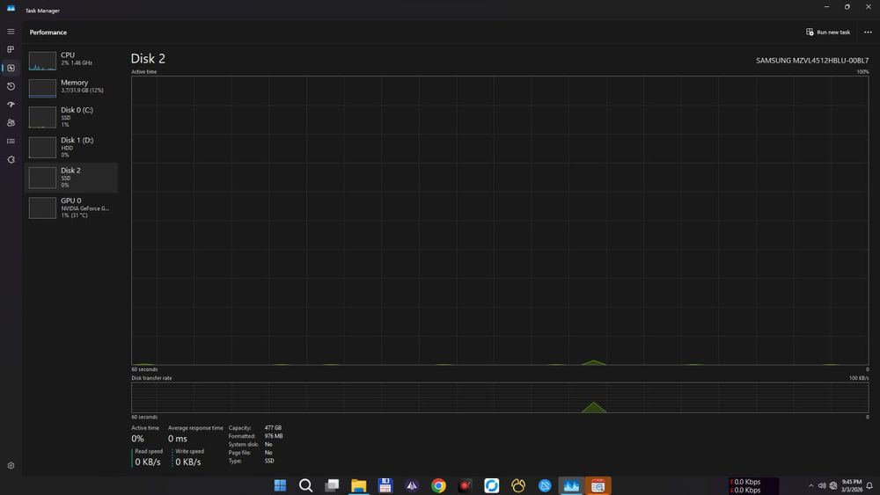Screen dimensions: 880x495
Task: Click the Average response time 0 ms value
Action: (178, 439)
